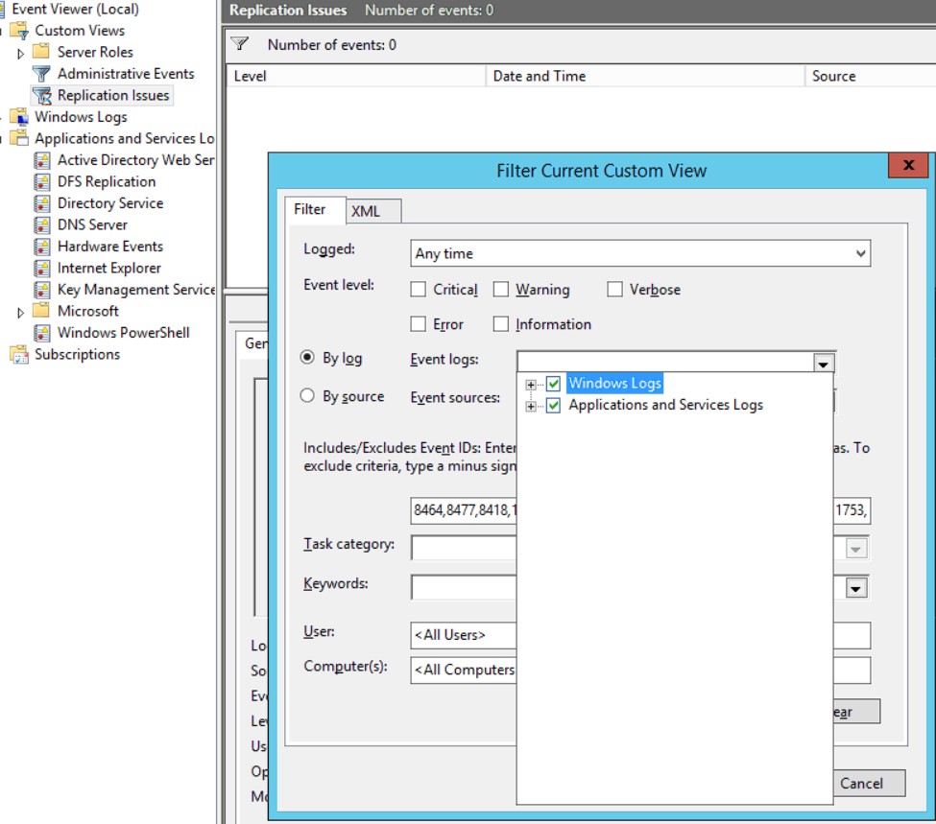Close the Filter Current Custom View dialog

pos(908,165)
